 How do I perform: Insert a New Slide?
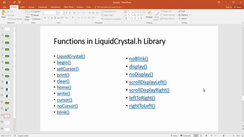point(27,16)
